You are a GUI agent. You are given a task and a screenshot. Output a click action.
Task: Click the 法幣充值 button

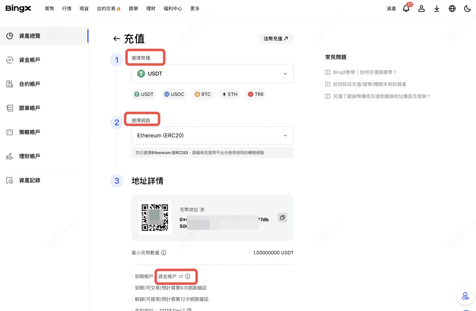coord(276,39)
